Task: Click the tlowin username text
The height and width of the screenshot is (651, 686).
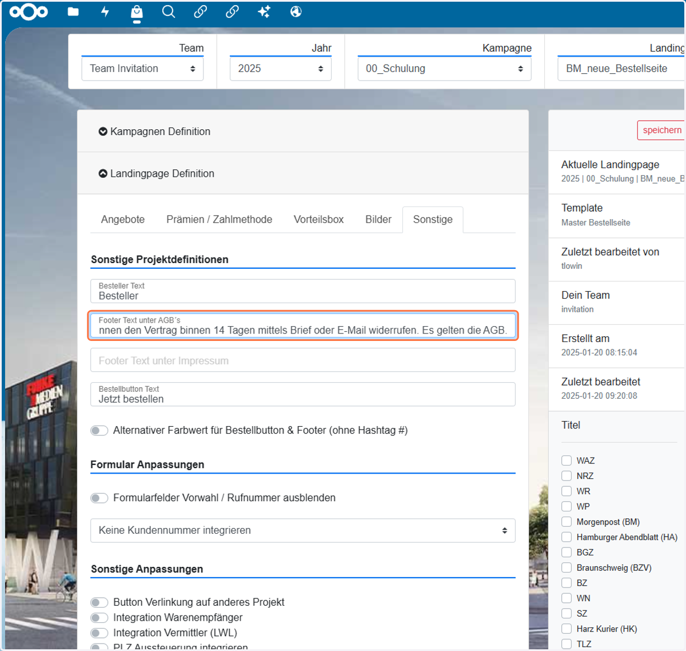Action: (572, 266)
